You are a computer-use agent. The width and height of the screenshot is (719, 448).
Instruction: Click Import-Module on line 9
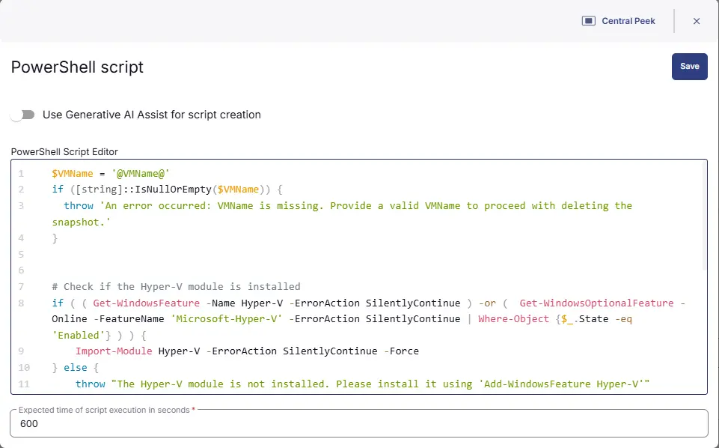point(114,351)
